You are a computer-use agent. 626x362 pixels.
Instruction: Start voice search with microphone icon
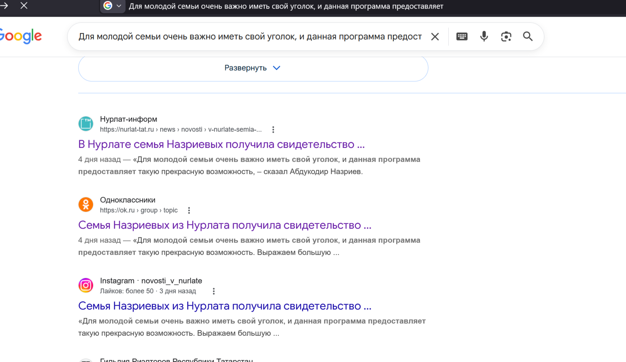[x=484, y=37]
